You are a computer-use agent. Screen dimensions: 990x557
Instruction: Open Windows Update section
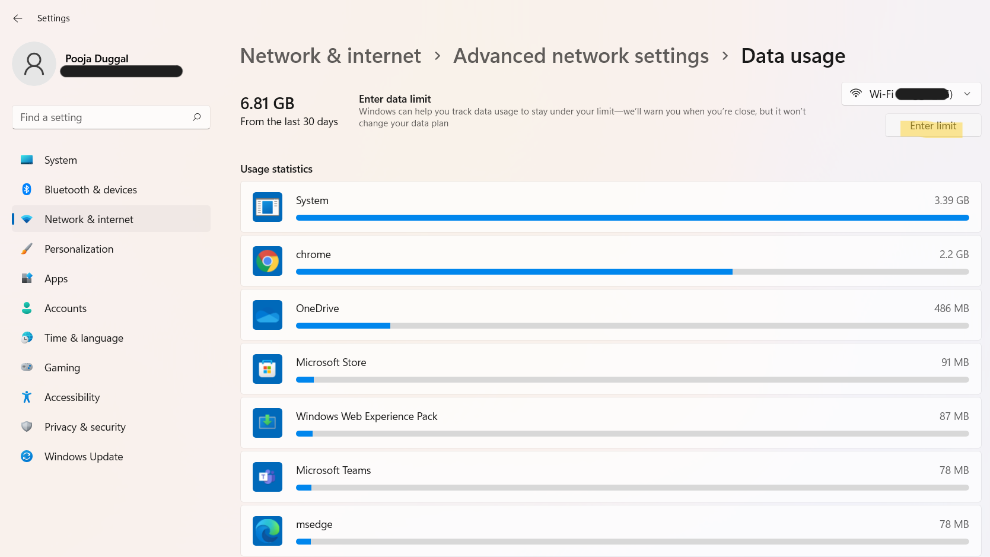(83, 457)
